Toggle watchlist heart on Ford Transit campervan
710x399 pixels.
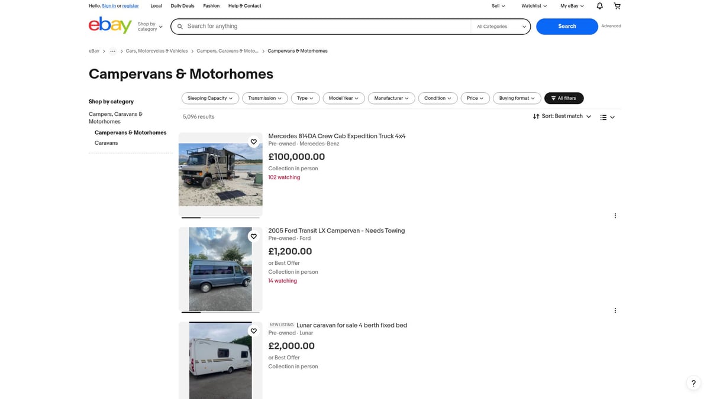coord(253,236)
